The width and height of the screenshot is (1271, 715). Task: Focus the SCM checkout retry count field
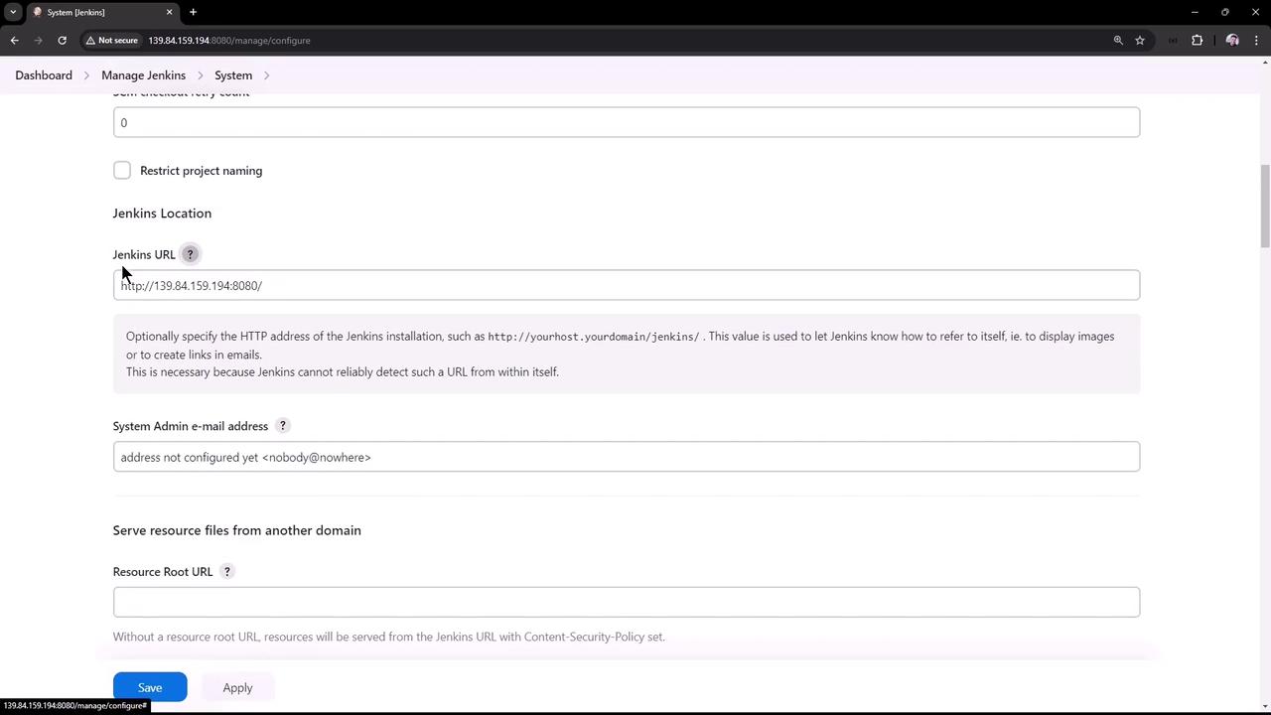627,122
